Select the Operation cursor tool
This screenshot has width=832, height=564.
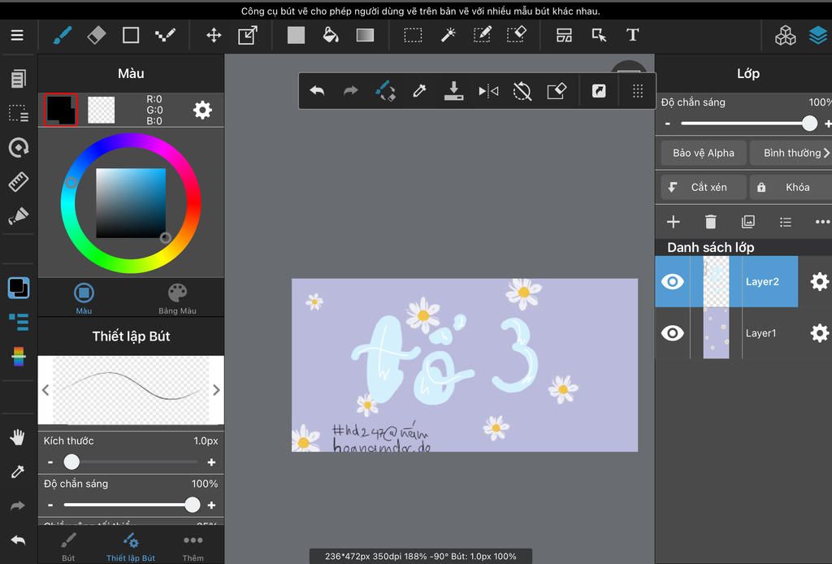(x=599, y=35)
